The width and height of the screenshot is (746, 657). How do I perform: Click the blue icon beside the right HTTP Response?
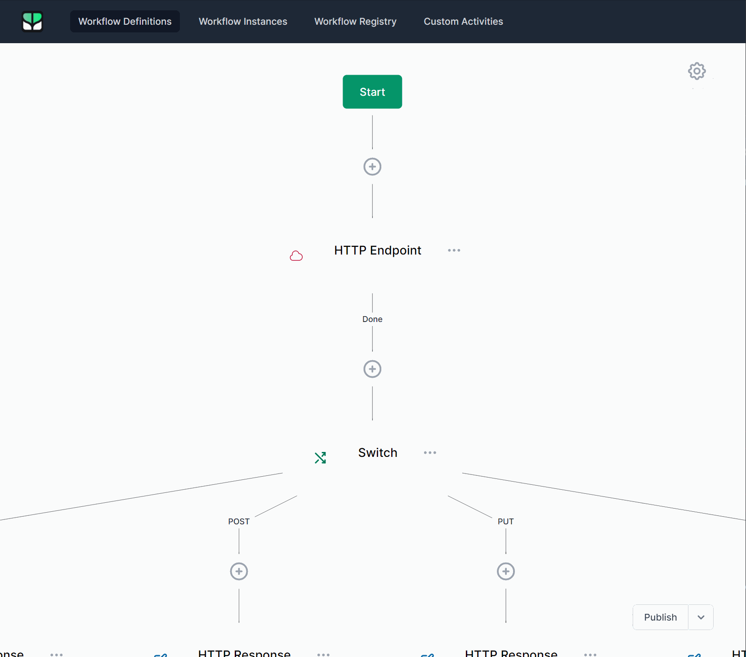pyautogui.click(x=427, y=654)
